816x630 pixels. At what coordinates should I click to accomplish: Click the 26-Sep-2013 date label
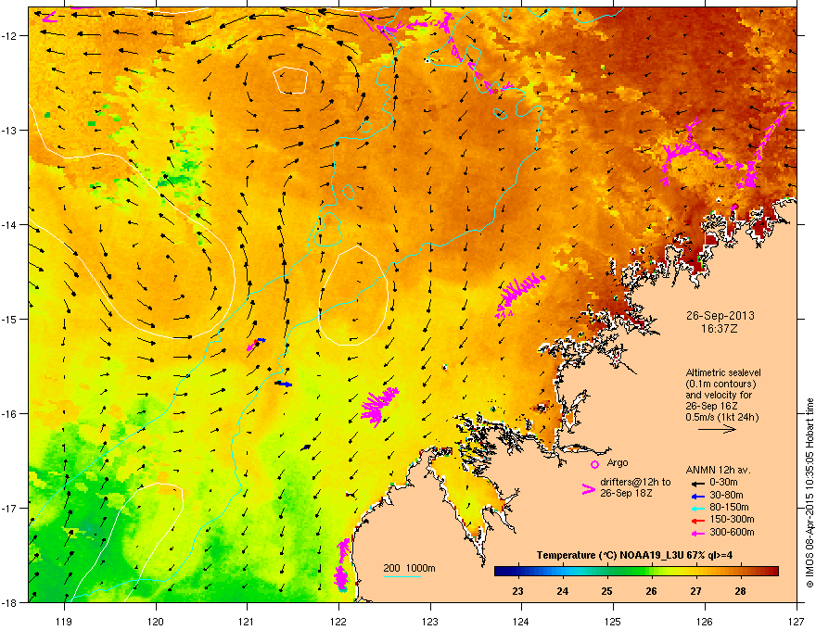tap(720, 316)
